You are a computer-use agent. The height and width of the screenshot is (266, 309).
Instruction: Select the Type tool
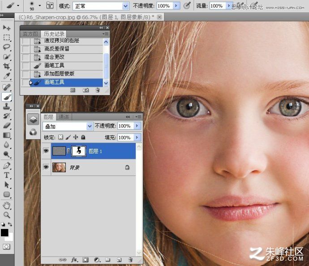pyautogui.click(x=7, y=175)
